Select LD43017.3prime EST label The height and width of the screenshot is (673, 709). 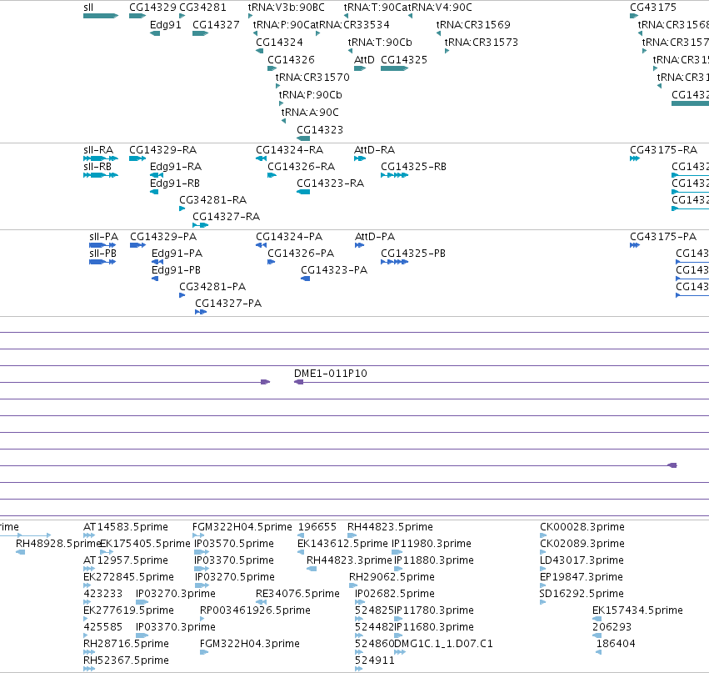pos(582,560)
